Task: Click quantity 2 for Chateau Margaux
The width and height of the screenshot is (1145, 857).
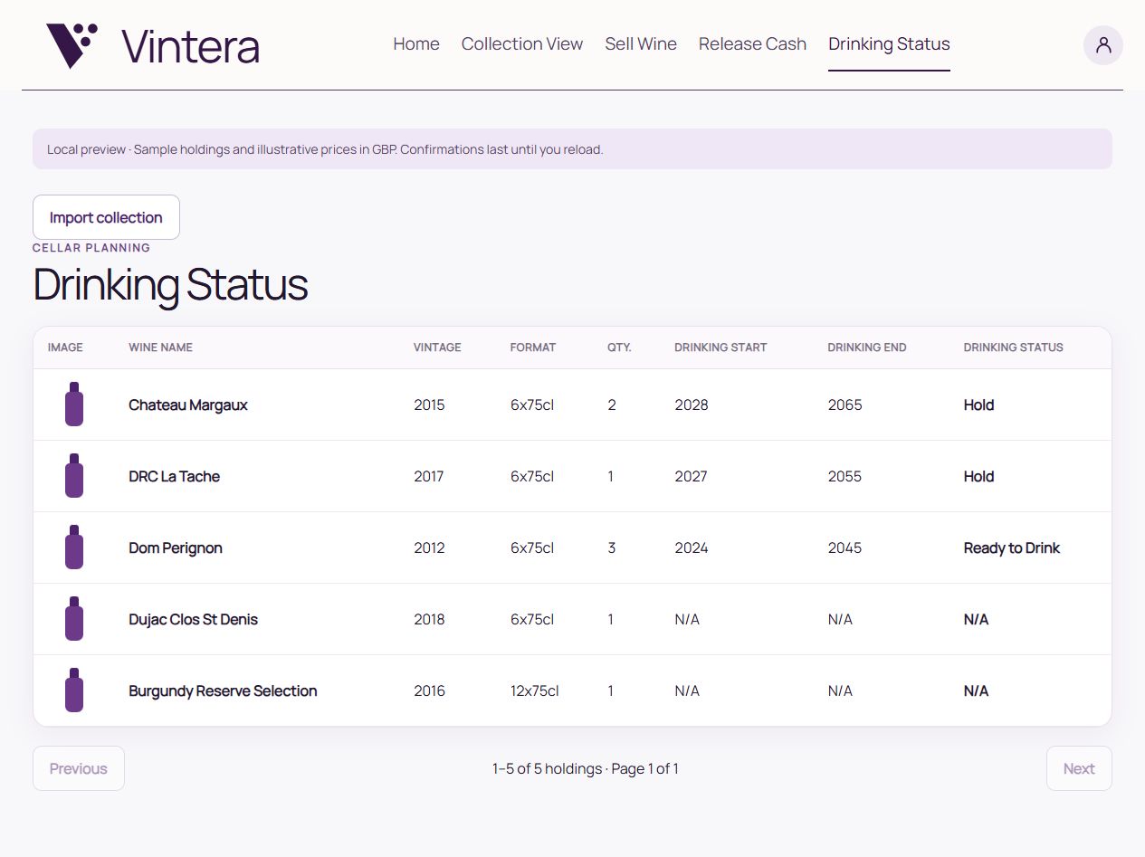Action: [612, 405]
